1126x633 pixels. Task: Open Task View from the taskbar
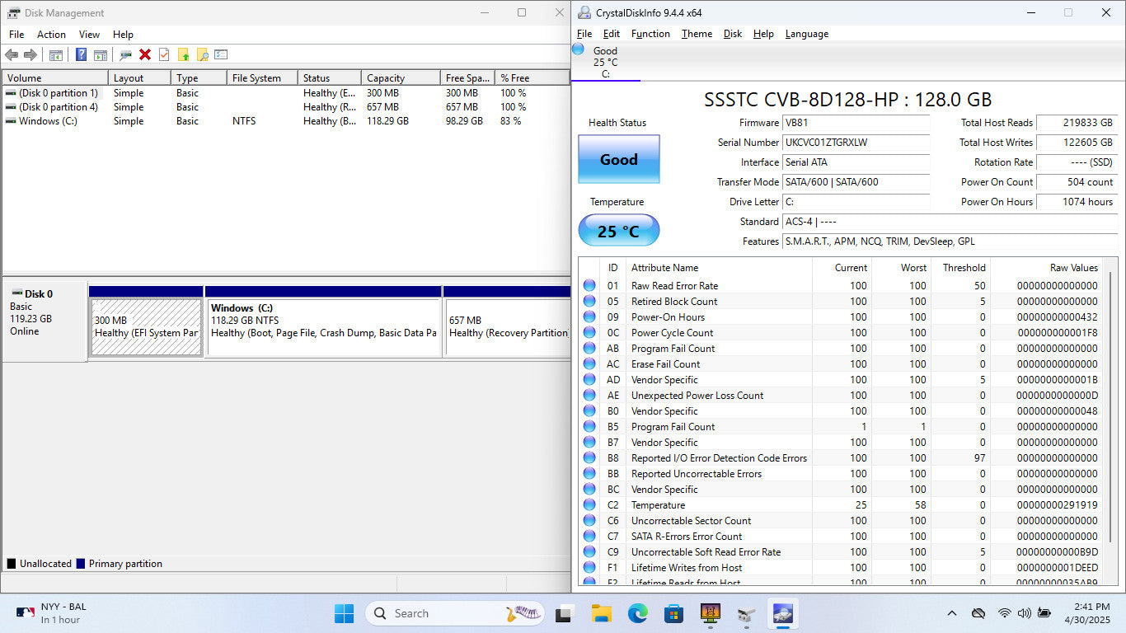click(565, 613)
